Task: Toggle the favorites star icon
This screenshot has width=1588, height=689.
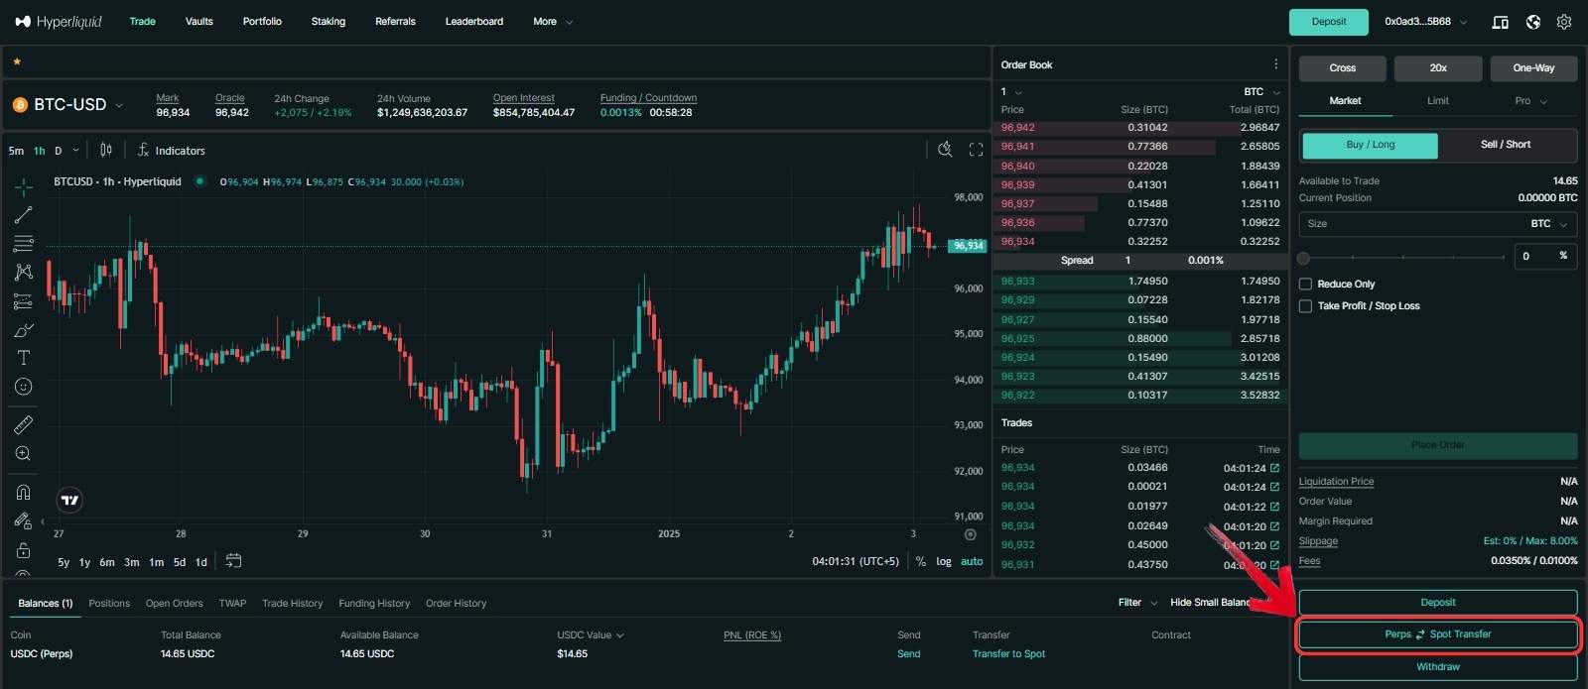Action: [x=17, y=61]
